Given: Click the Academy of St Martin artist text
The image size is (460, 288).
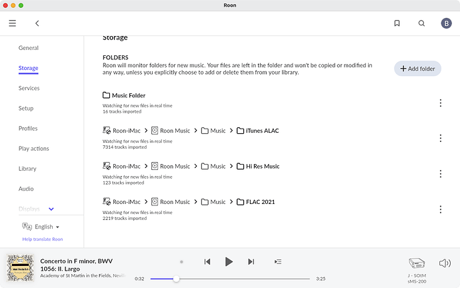Looking at the screenshot, I should click(x=83, y=276).
